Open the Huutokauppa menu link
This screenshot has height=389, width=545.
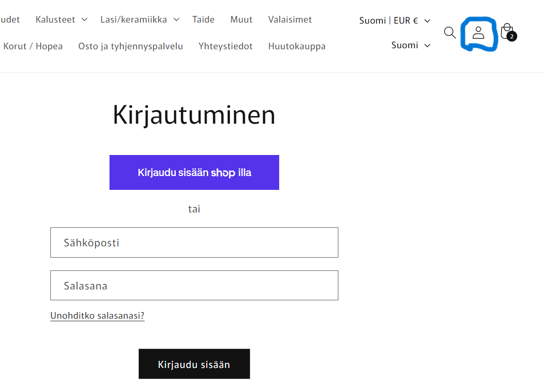[297, 46]
